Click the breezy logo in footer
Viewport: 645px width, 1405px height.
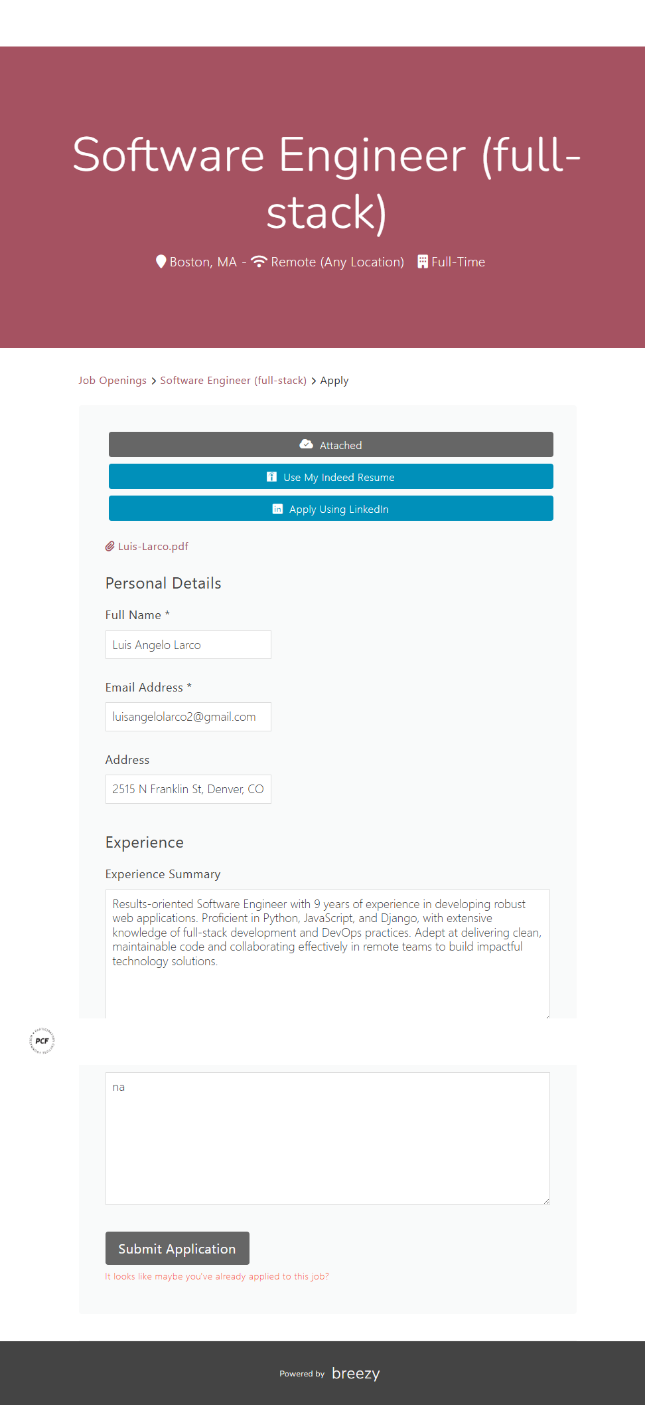point(356,1373)
